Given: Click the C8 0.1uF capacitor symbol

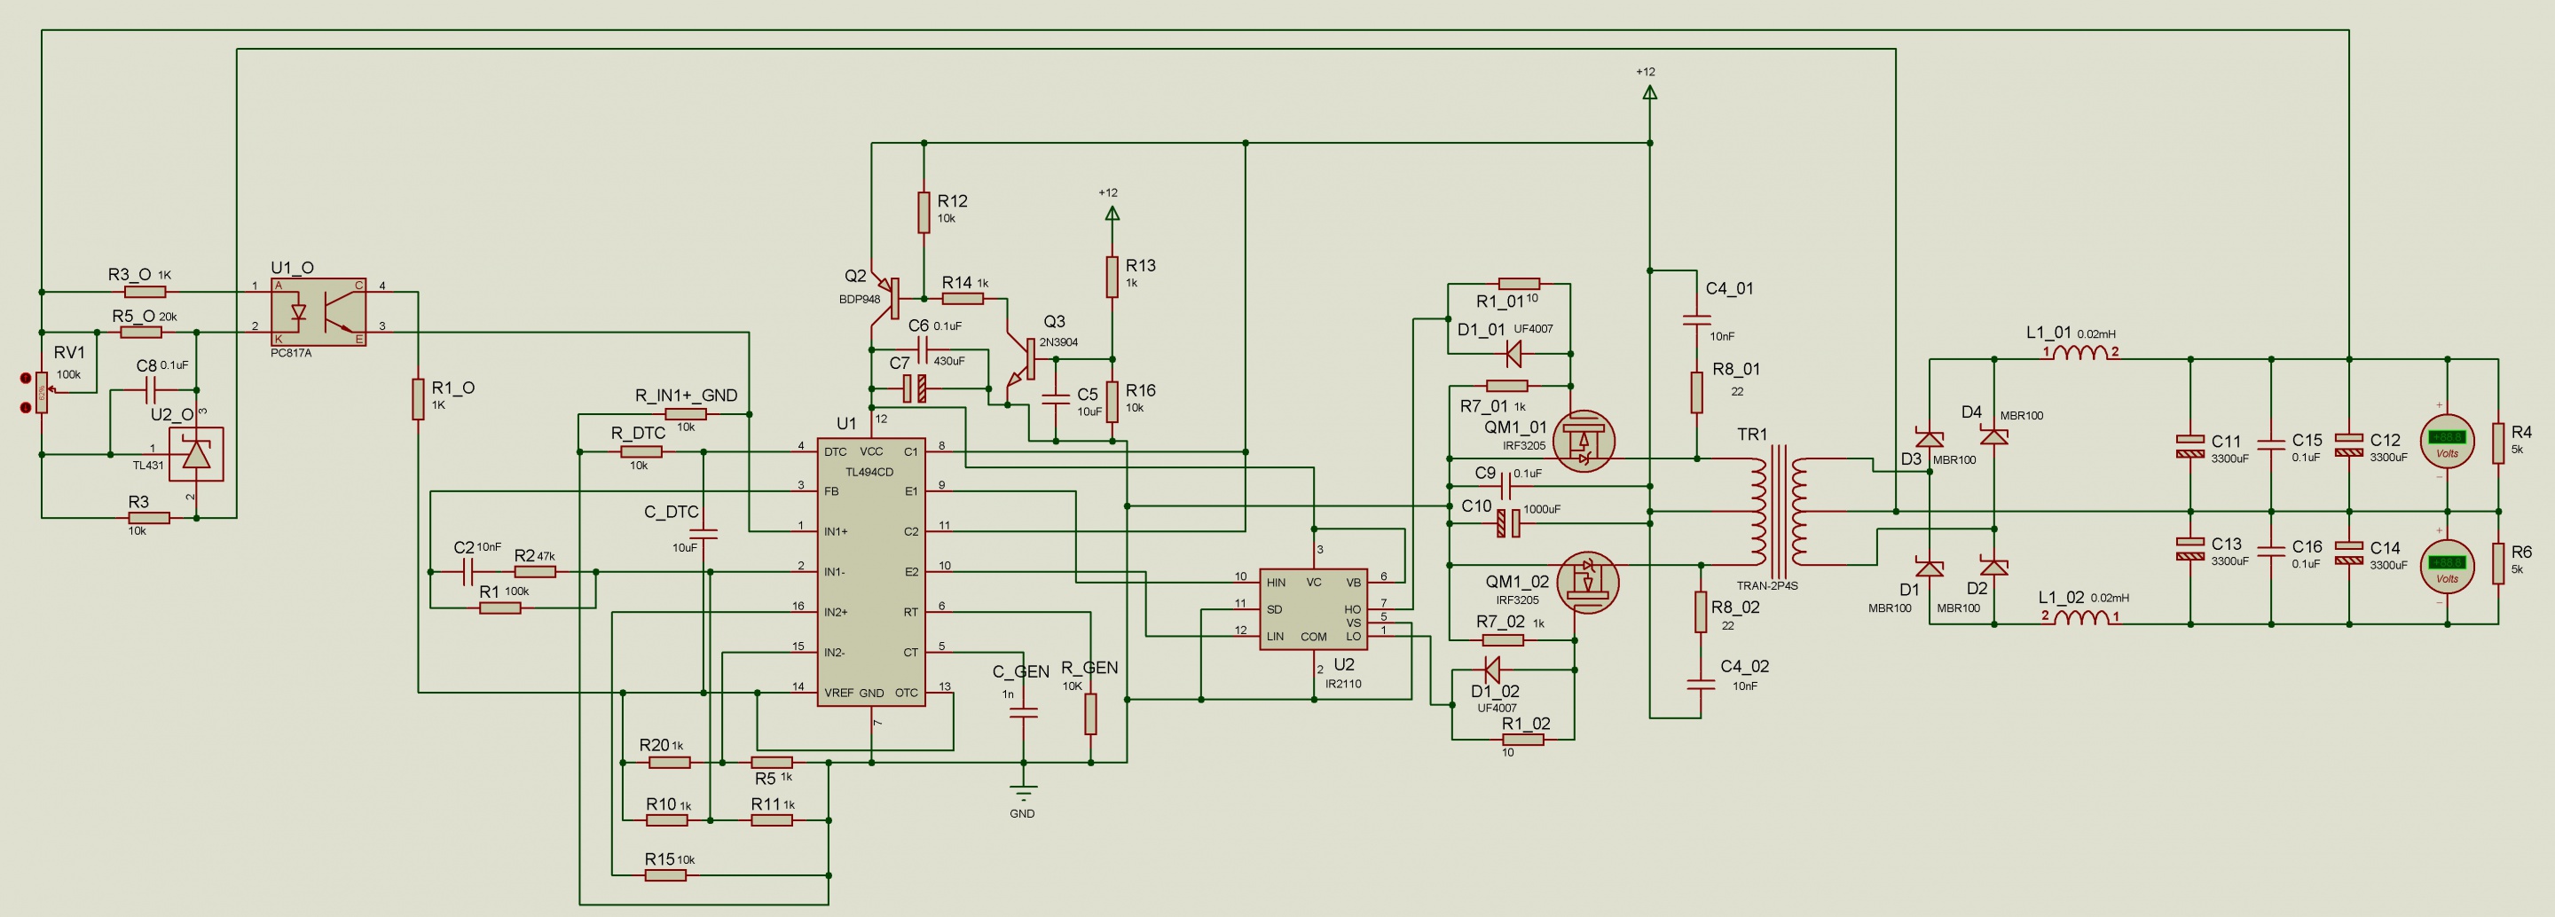Looking at the screenshot, I should pos(152,390).
